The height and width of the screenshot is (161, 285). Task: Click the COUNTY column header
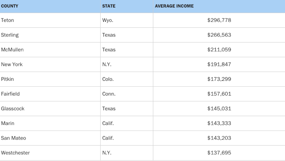10,6
